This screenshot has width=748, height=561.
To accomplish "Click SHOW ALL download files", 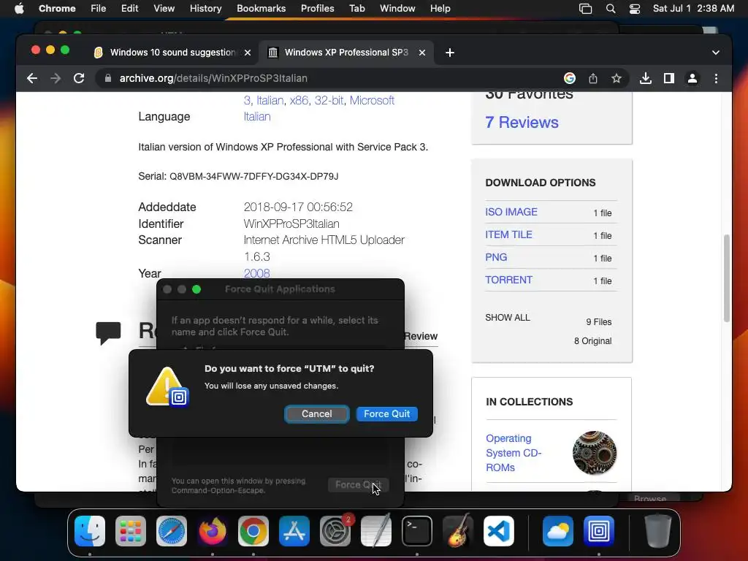I will pos(508,318).
